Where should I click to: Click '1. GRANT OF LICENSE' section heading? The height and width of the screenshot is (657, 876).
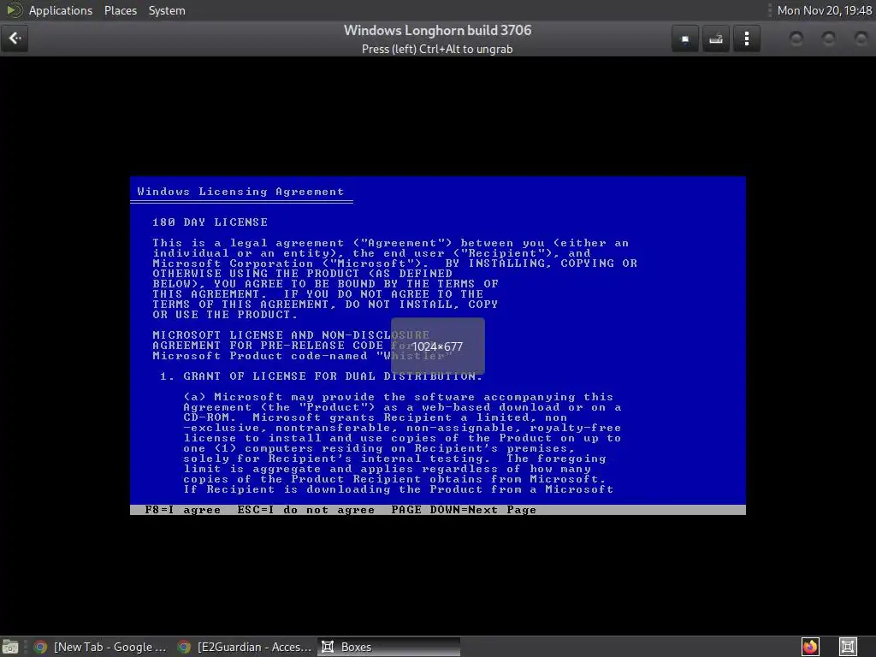[321, 376]
